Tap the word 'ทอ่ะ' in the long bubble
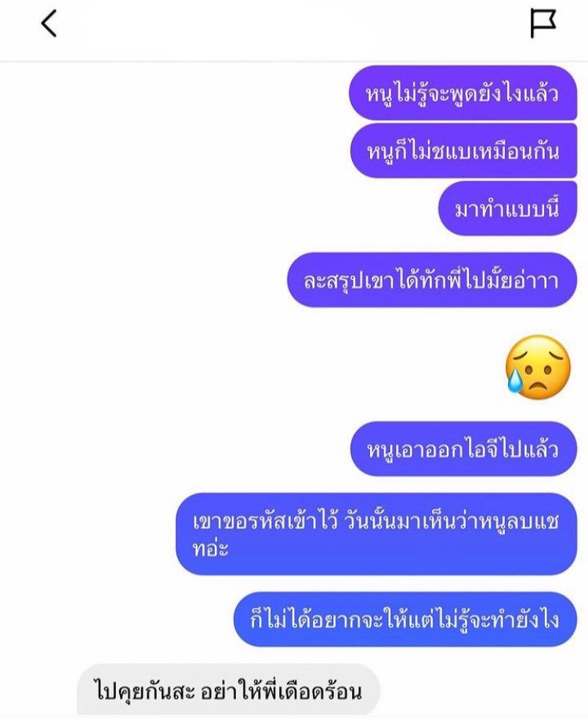The height and width of the screenshot is (718, 588). [x=210, y=549]
